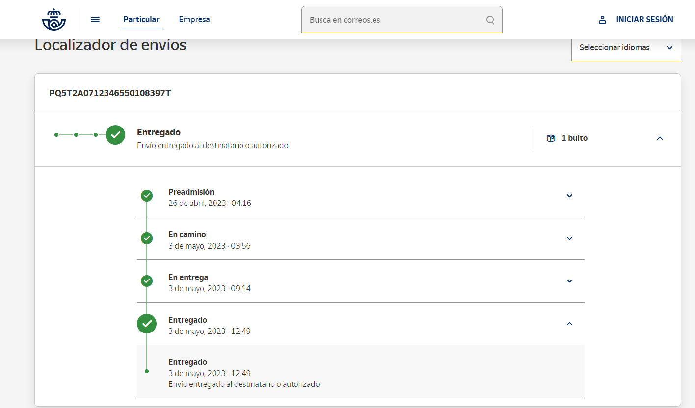The image size is (695, 408).
Task: Click the 1 bulto label
Action: pos(574,138)
